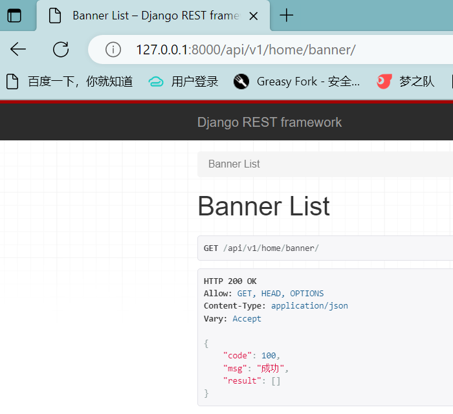Focus the address bar URL field
The image size is (453, 414).
270,50
